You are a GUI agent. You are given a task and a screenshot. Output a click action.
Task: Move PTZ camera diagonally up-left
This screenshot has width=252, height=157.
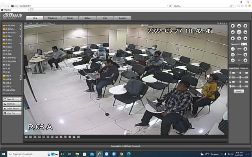[x=233, y=26]
